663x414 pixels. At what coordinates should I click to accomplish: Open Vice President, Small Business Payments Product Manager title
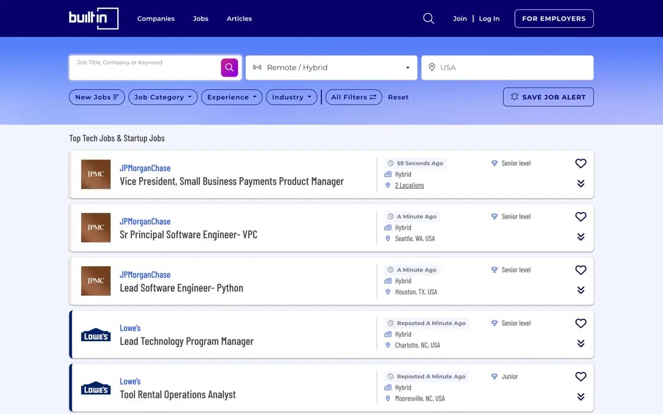pyautogui.click(x=231, y=181)
